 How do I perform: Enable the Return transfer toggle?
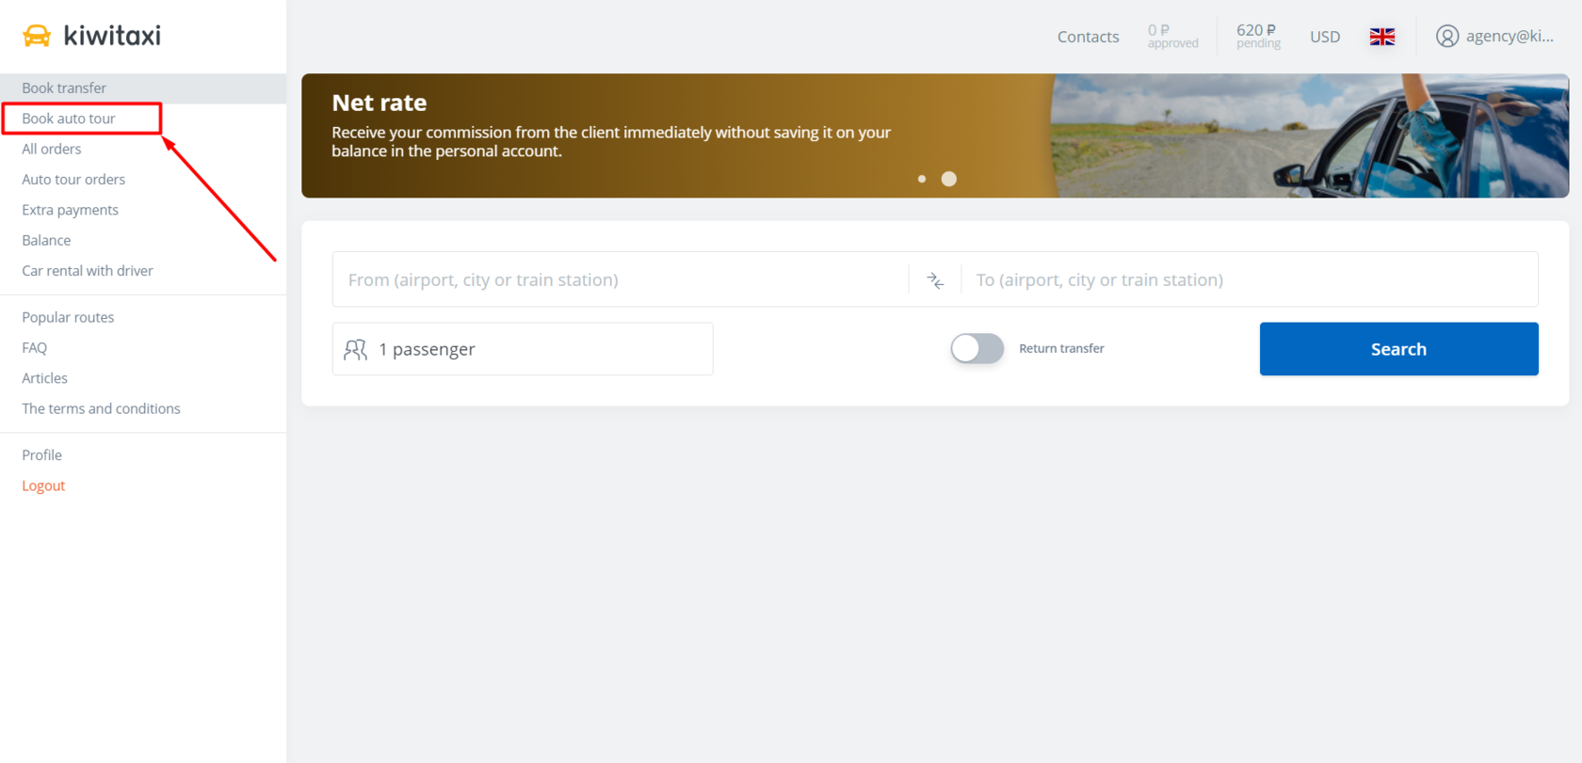point(977,349)
